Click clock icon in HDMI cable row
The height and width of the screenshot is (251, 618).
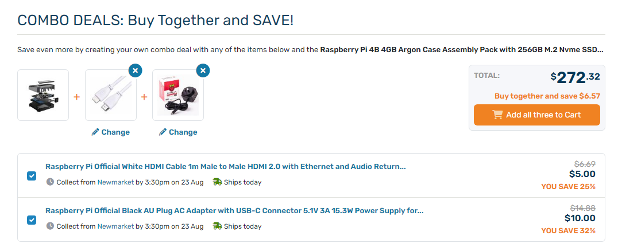click(x=50, y=182)
